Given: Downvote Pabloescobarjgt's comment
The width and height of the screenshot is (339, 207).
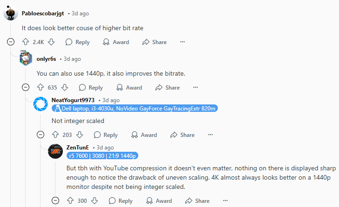Looking at the screenshot, I should point(51,42).
